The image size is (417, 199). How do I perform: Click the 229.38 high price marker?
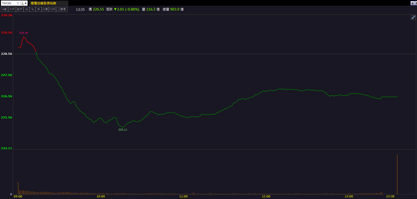click(x=24, y=33)
